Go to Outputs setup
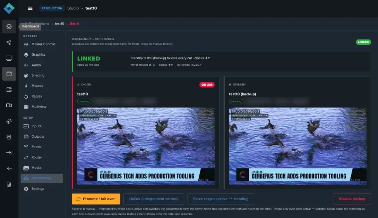This screenshot has height=218, width=378. pyautogui.click(x=42, y=136)
